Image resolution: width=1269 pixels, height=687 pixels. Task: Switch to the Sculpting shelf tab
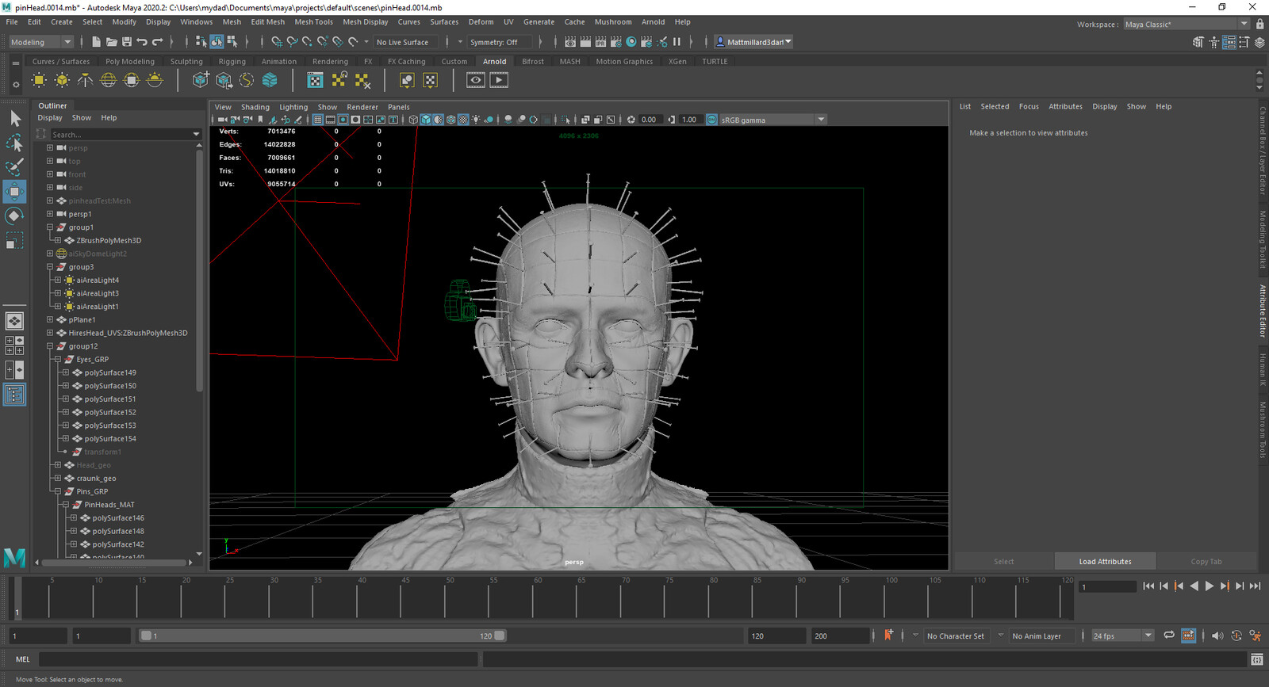[186, 61]
